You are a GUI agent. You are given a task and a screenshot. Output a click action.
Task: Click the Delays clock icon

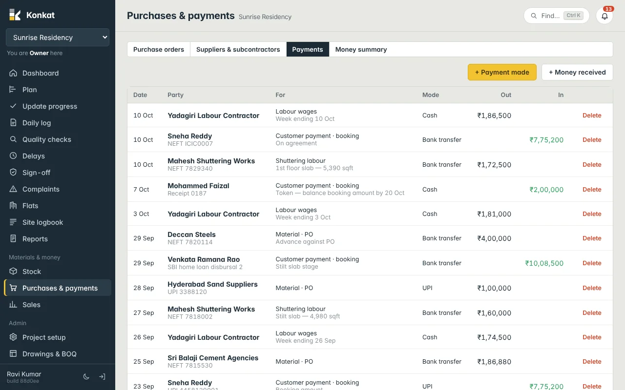(13, 156)
